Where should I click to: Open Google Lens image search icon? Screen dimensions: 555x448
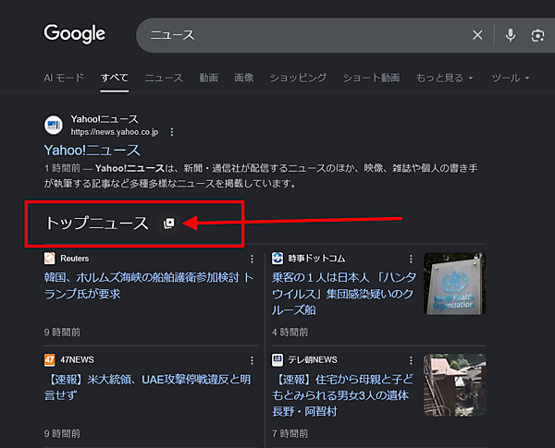(537, 35)
